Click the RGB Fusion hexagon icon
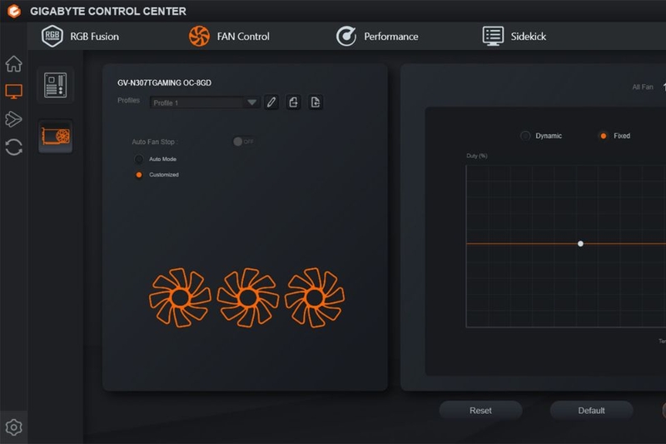Image resolution: width=666 pixels, height=444 pixels. pyautogui.click(x=52, y=36)
